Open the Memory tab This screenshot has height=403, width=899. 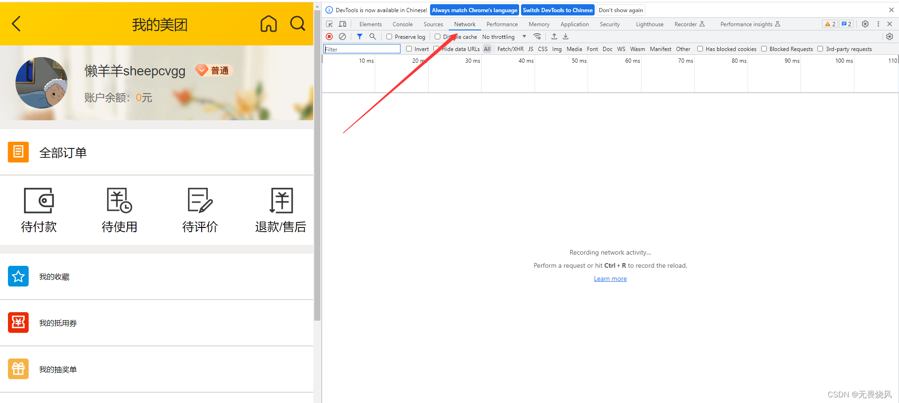pyautogui.click(x=539, y=24)
